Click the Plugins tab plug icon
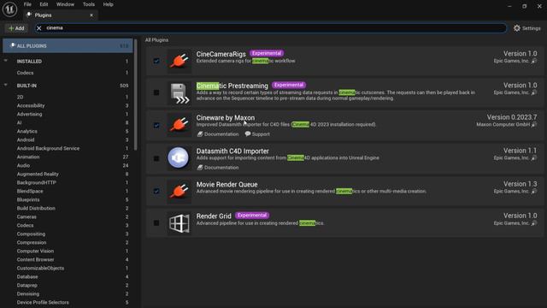Screen dimensions: 547x308 pos(29,15)
